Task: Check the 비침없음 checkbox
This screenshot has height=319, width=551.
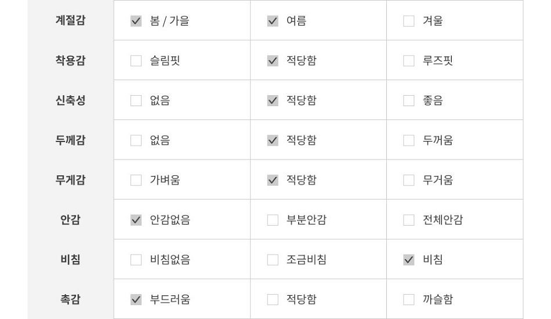Action: (x=136, y=260)
